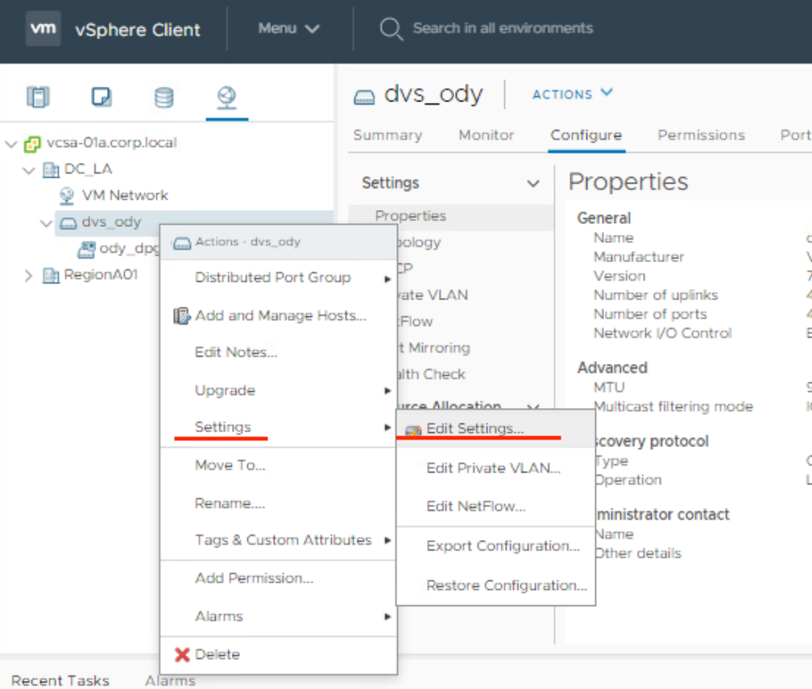
Task: Collapse the Settings section chevron
Action: pyautogui.click(x=533, y=184)
